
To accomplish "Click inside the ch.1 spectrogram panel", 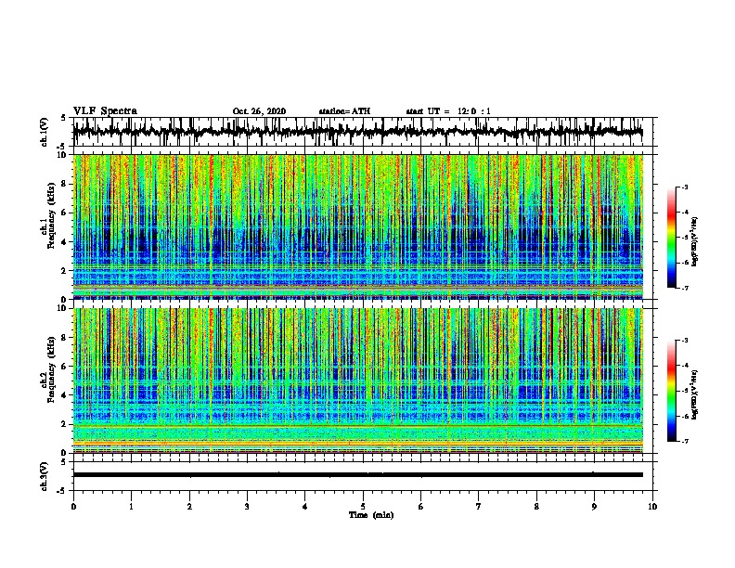I will (x=358, y=226).
